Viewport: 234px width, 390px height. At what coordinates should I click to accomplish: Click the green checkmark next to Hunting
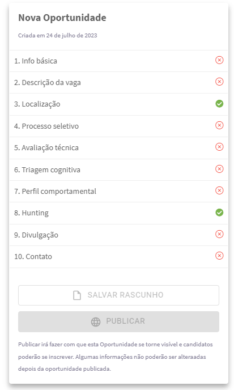click(219, 213)
